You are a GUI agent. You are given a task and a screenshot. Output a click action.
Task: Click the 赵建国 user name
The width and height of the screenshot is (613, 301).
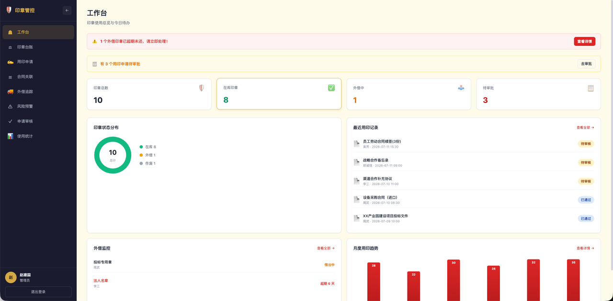tap(25, 275)
